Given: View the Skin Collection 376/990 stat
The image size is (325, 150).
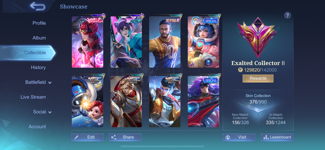Looking at the screenshot, I should [258, 99].
